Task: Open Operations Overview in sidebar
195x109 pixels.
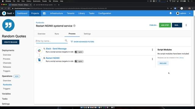Action: pyautogui.click(x=7, y=81)
